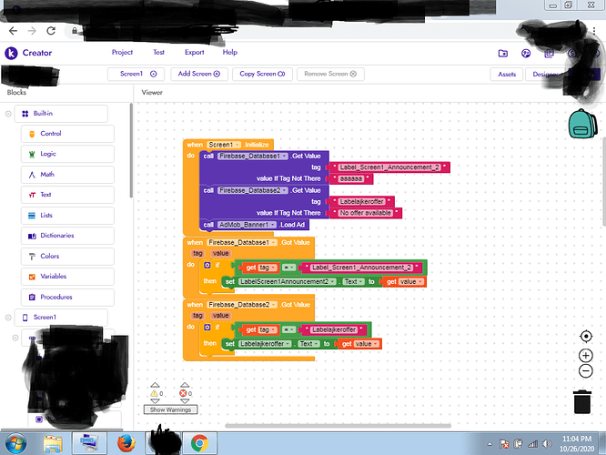This screenshot has height=455, width=606.
Task: Launch Firefox from the taskbar
Action: (126, 443)
